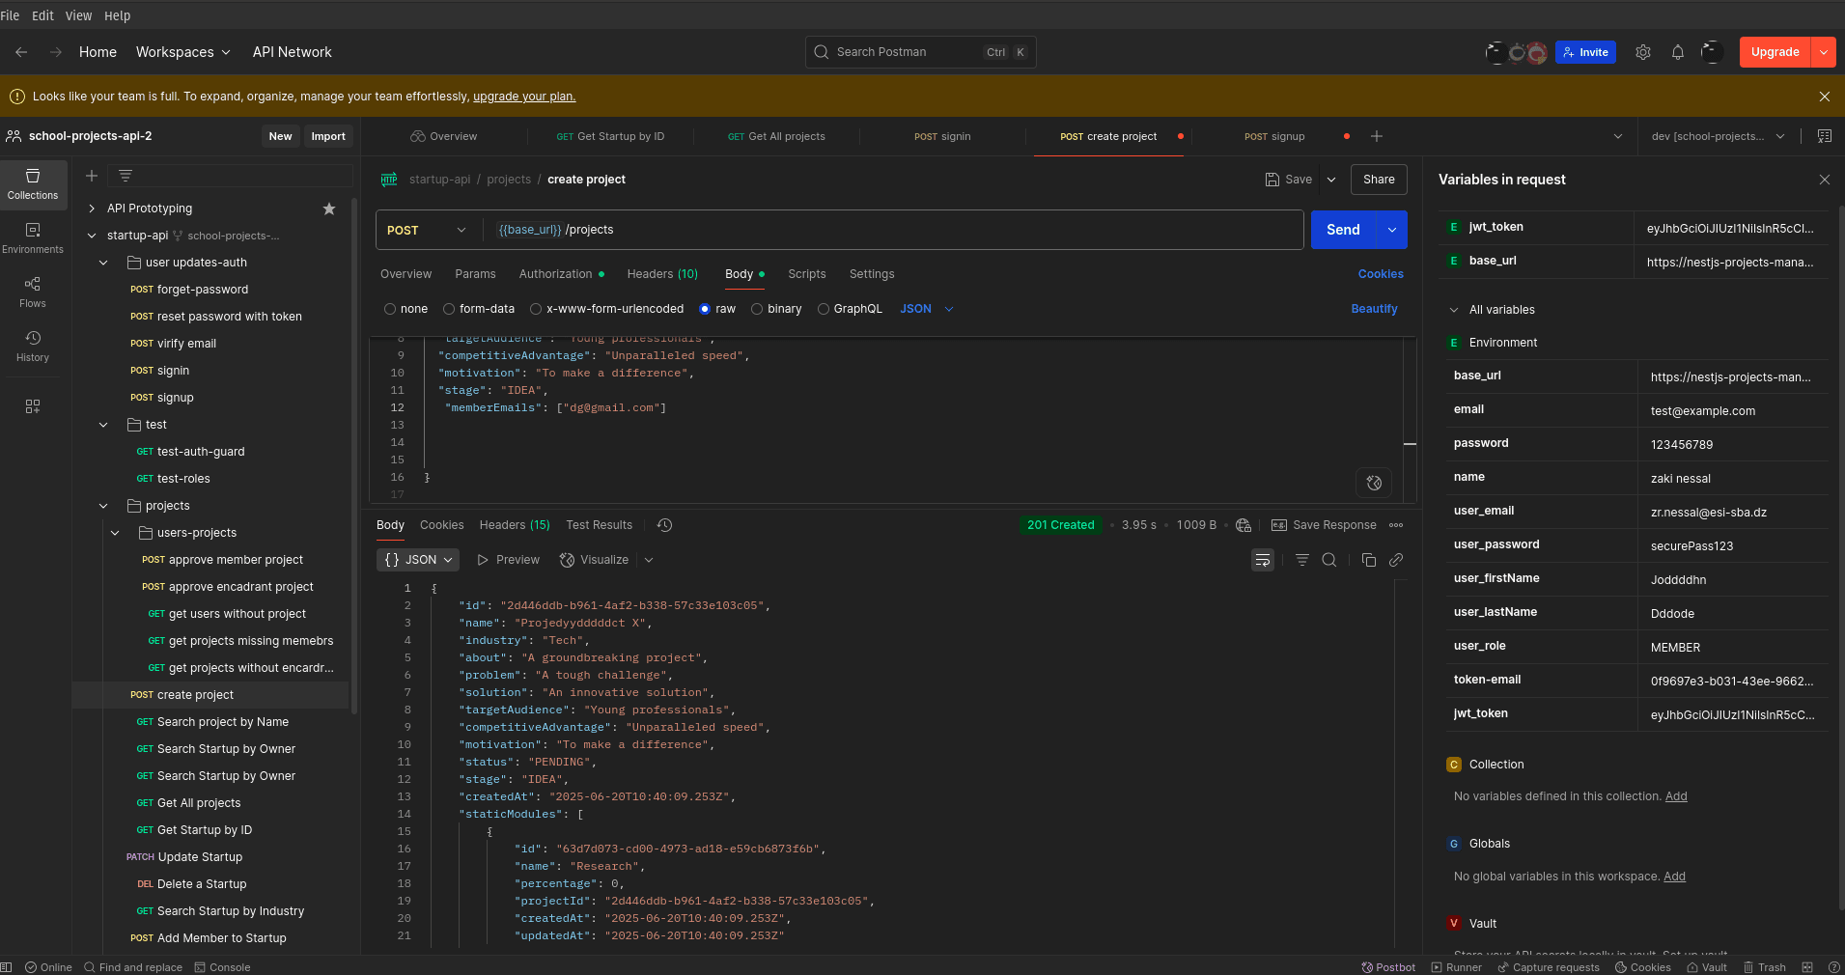1845x975 pixels.
Task: Open the Headers (10) request tab
Action: pyautogui.click(x=662, y=274)
